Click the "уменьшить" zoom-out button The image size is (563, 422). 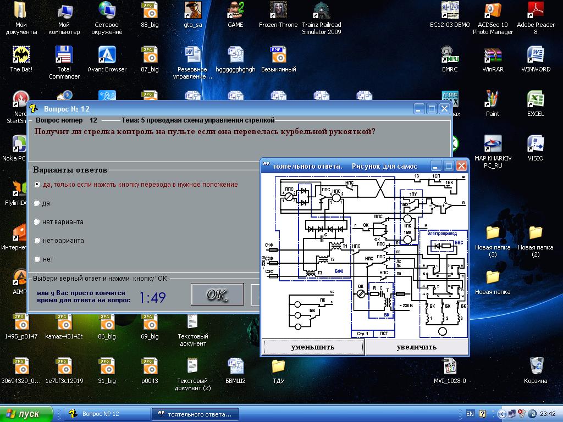click(x=313, y=347)
